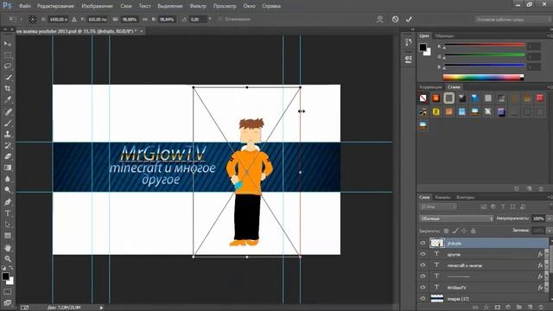Screen dimensions: 553x311
Task: Commit the transform with the checkmark
Action: tap(409, 19)
